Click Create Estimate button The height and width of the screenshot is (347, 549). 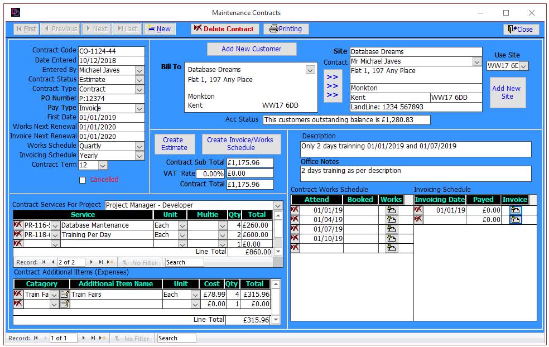[174, 144]
